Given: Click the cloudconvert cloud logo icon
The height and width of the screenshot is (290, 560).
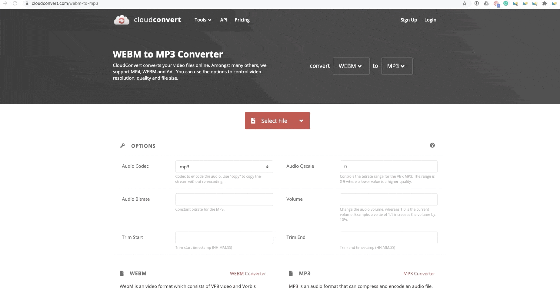Looking at the screenshot, I should (122, 20).
